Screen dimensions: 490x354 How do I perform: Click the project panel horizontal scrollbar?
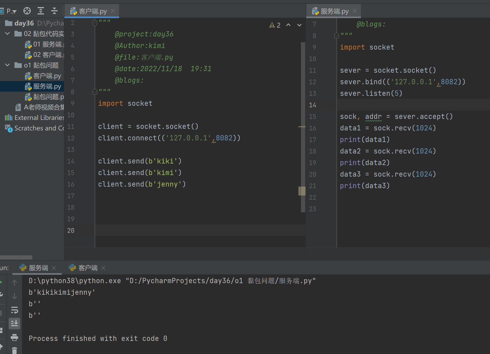tap(16, 257)
